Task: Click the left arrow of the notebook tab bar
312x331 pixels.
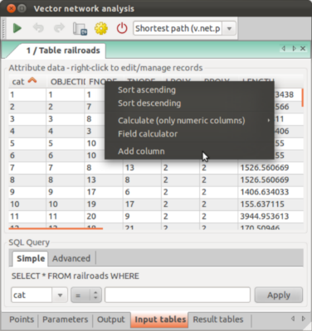Action: [284, 49]
